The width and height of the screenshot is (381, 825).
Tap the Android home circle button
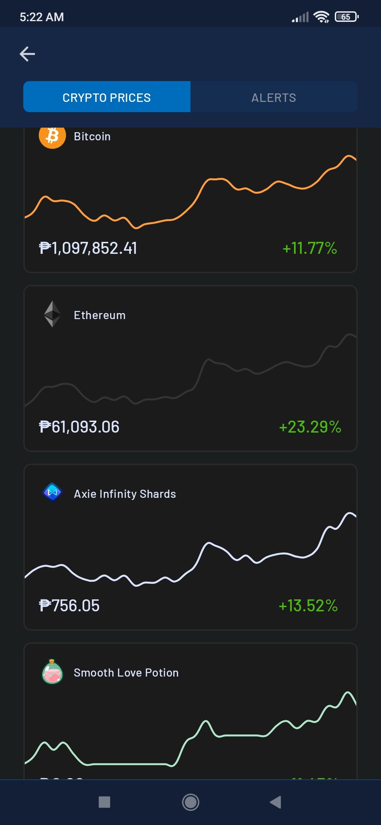tap(190, 802)
